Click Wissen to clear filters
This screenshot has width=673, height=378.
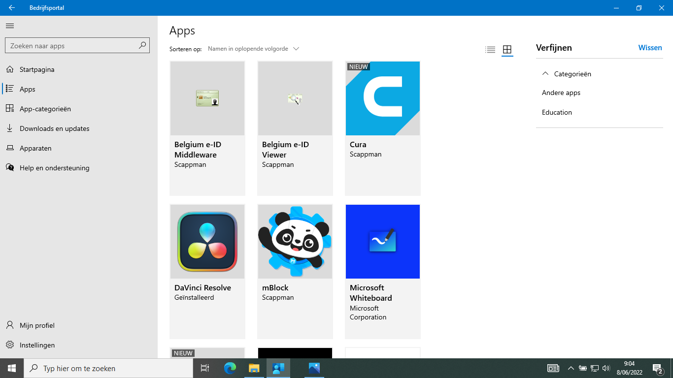650,48
